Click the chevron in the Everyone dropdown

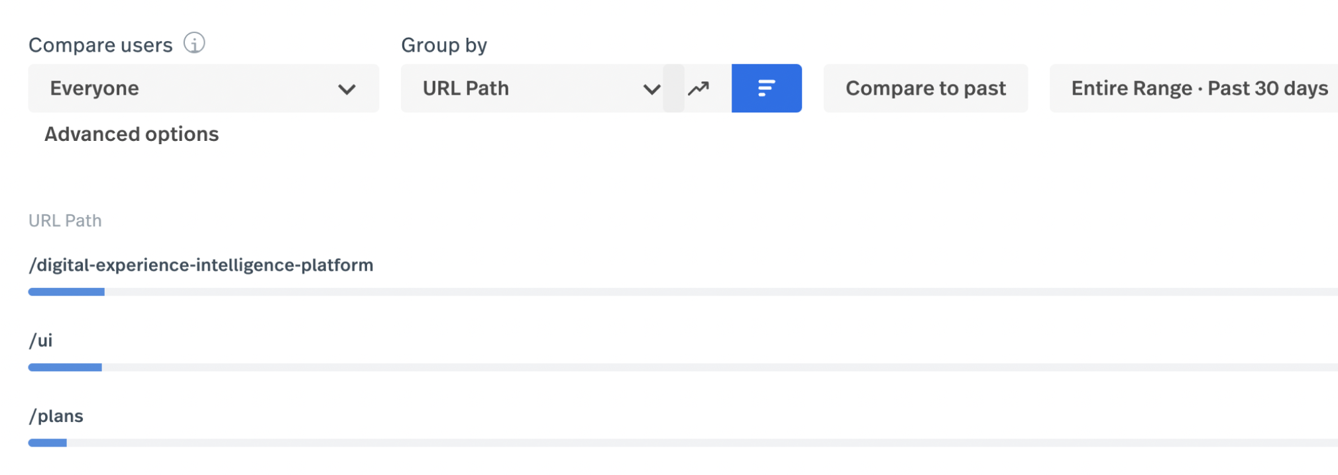pos(347,89)
